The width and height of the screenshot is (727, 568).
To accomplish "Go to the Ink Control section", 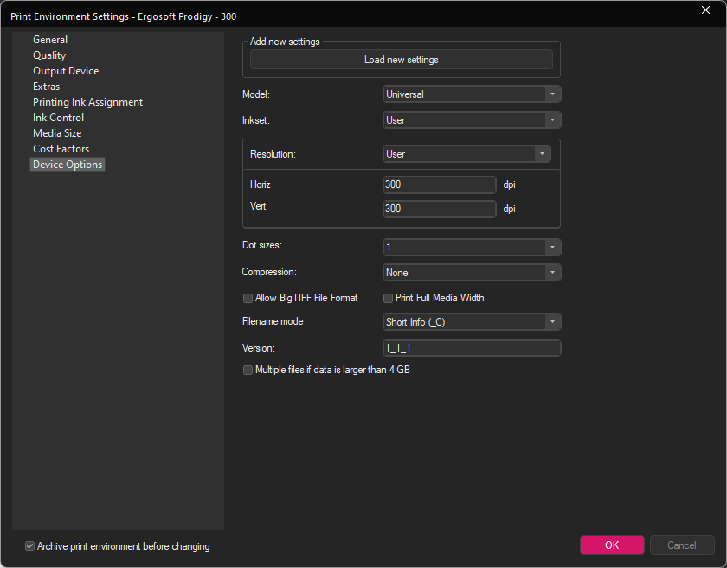I will tap(59, 118).
